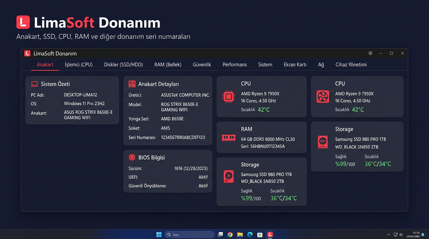Go to the RAM (Bellek) tab
The height and width of the screenshot is (239, 429).
168,65
